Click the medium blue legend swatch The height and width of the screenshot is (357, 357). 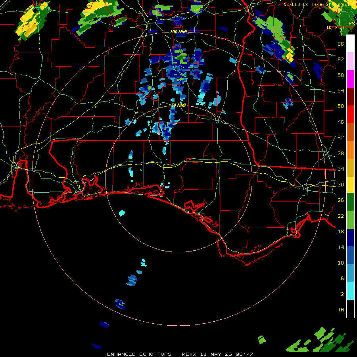[x=350, y=255]
